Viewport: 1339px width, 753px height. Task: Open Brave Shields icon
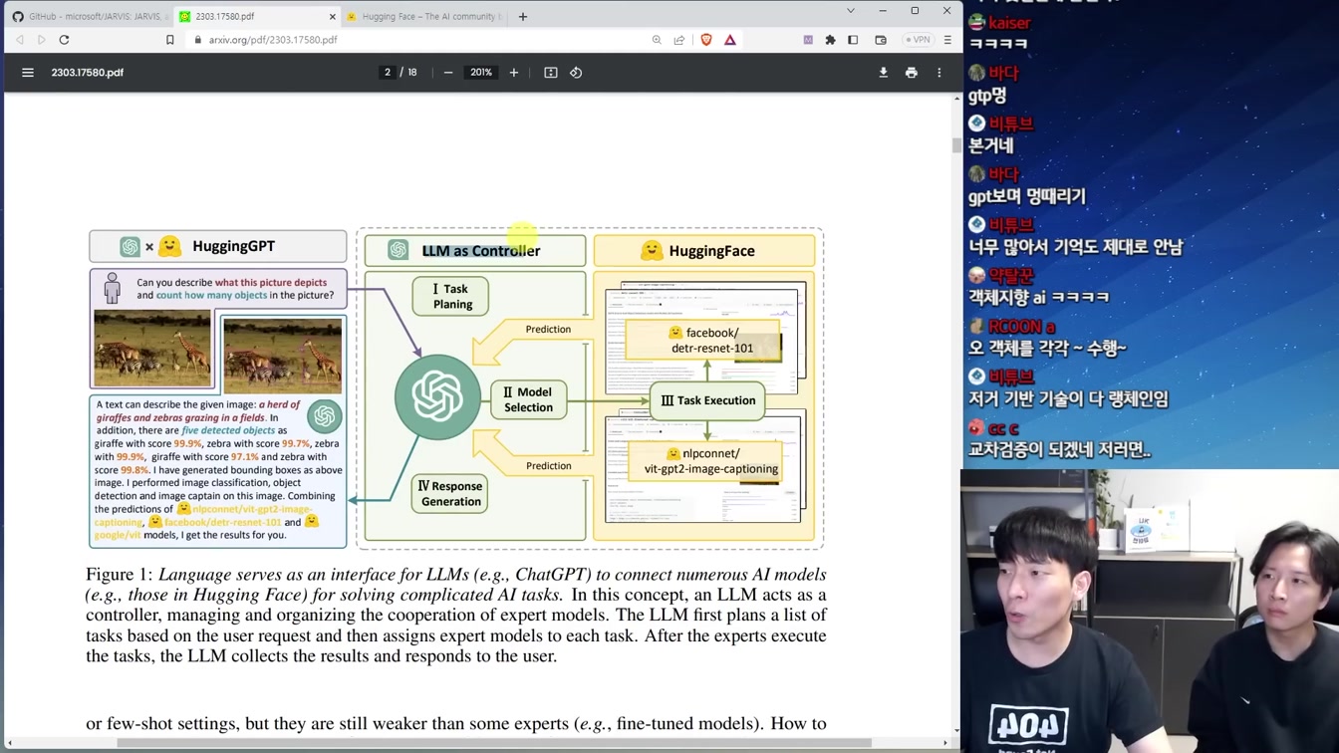(x=706, y=40)
